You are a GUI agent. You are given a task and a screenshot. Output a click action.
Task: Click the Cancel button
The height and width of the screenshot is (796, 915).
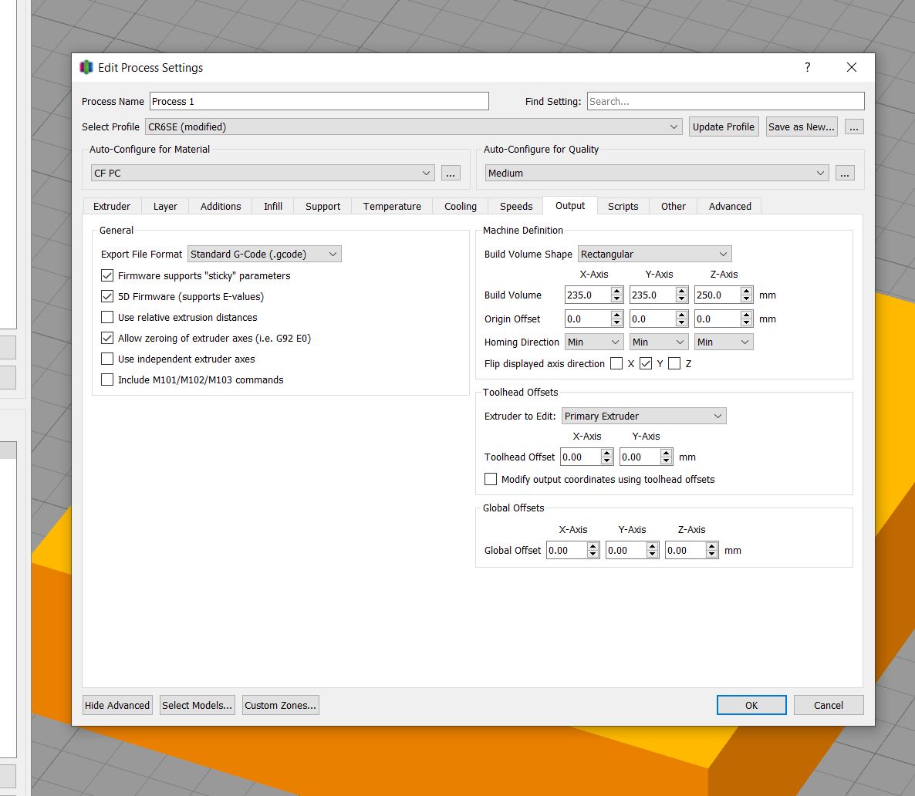point(829,705)
